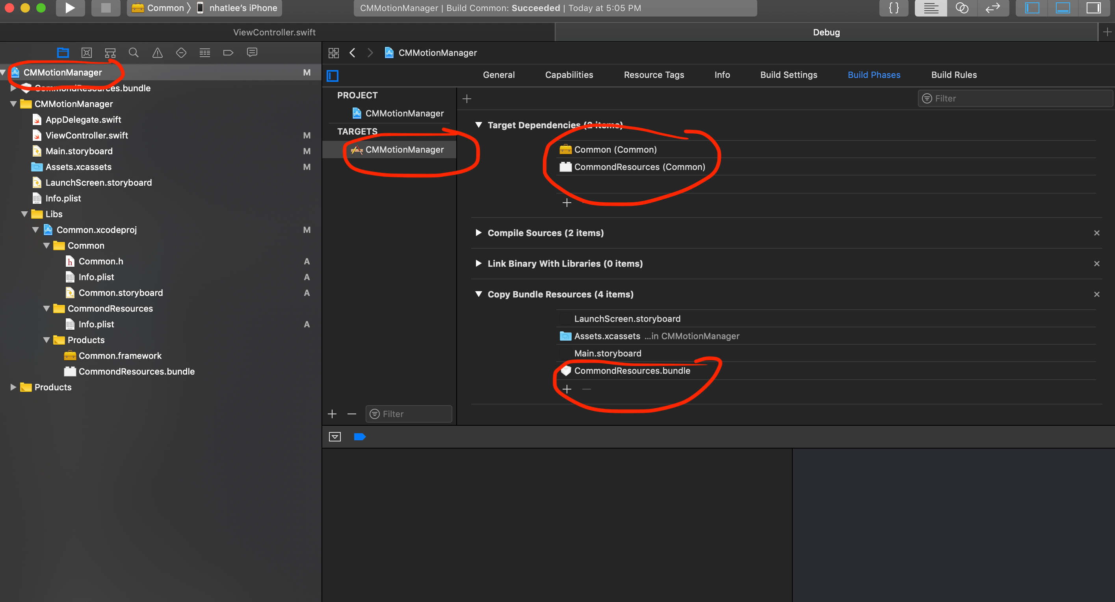
Task: Expand Link Binary With Libraries section
Action: pyautogui.click(x=478, y=263)
